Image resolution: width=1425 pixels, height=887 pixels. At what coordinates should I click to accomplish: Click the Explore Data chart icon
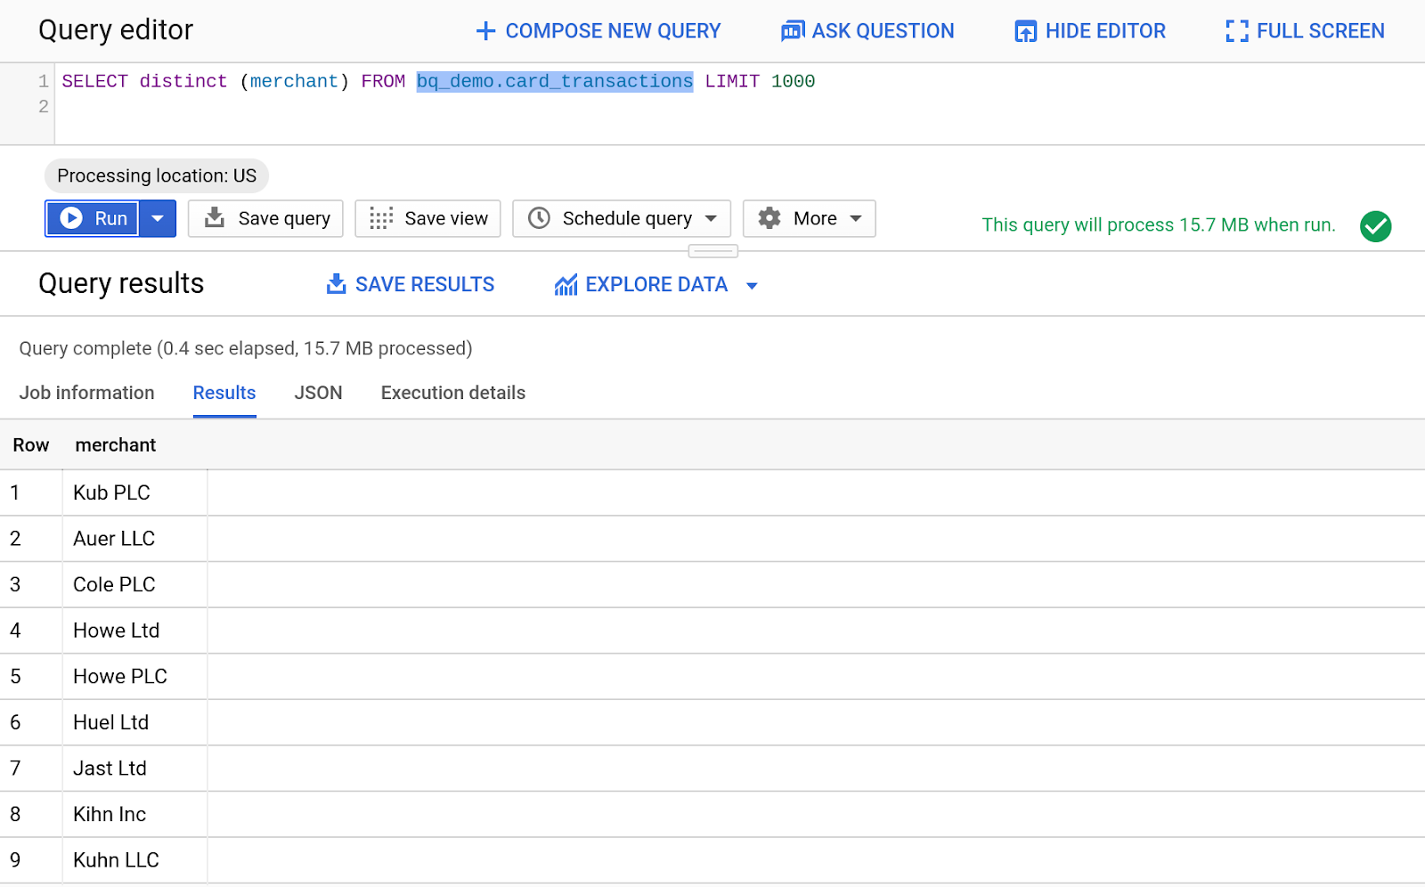[566, 285]
